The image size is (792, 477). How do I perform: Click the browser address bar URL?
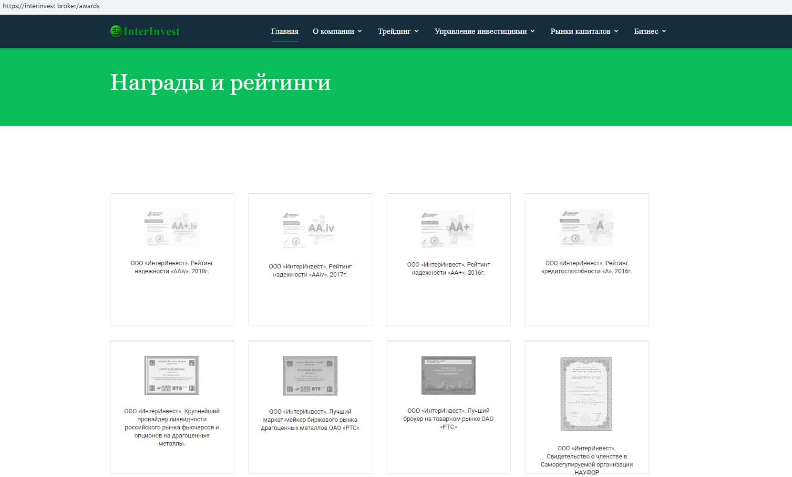click(x=51, y=6)
